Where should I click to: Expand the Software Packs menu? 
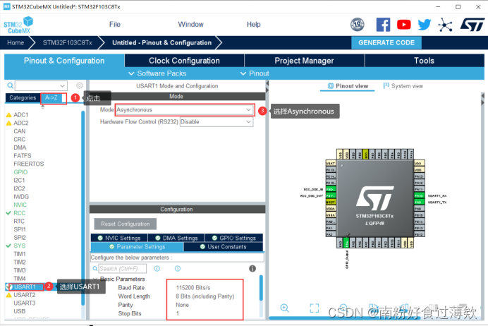[157, 73]
